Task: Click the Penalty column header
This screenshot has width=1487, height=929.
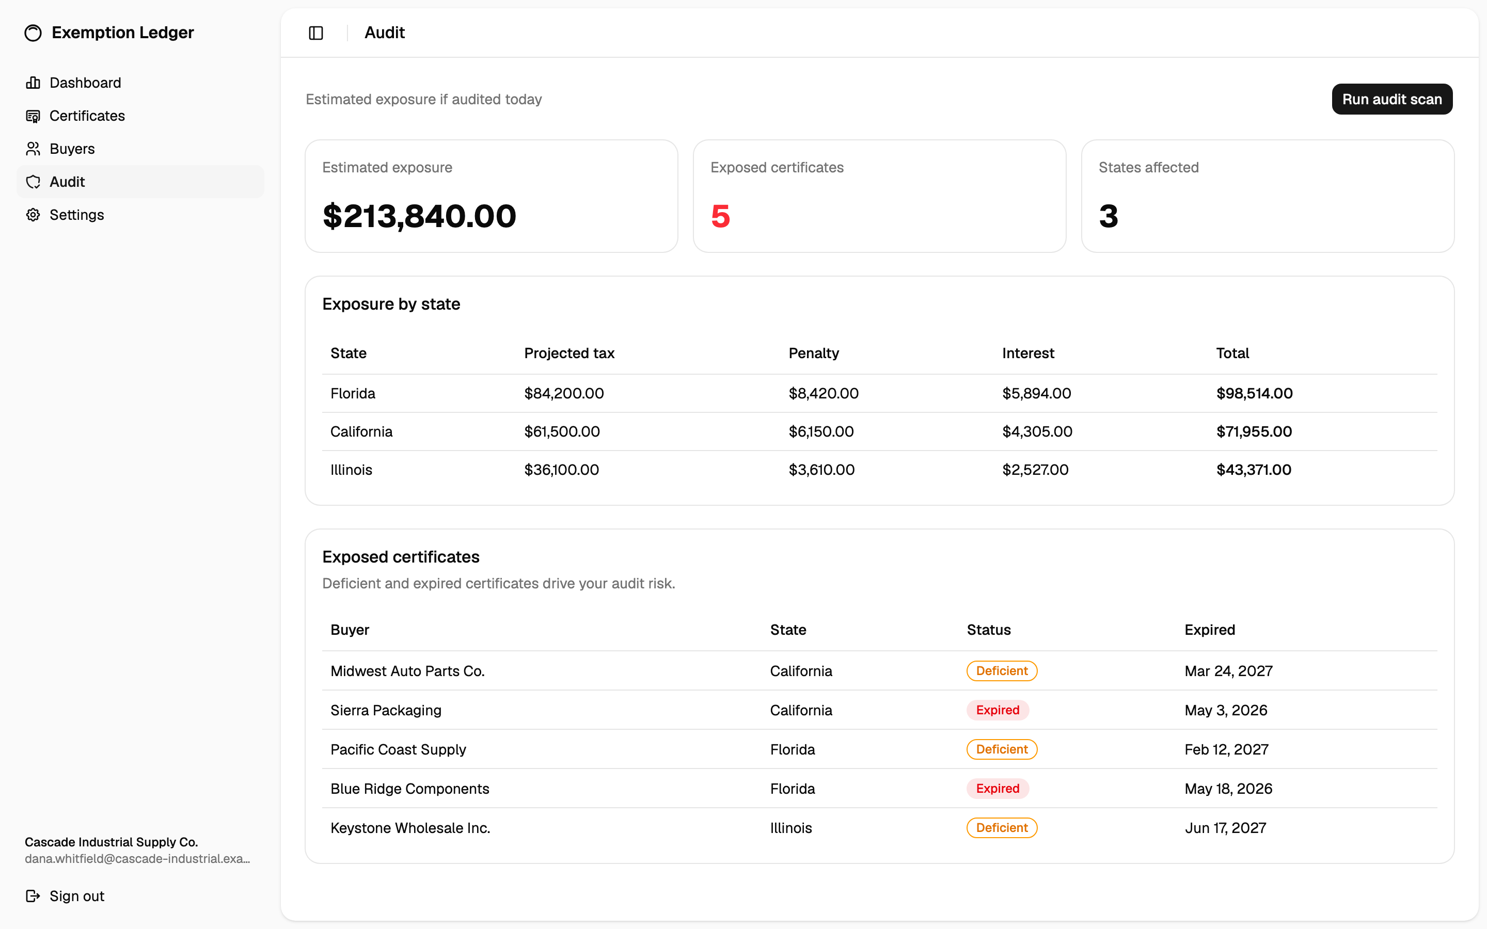Action: (814, 354)
